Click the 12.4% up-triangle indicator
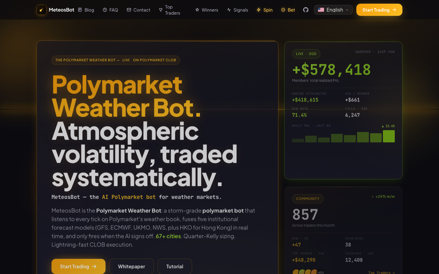Viewport: 439px width, 274px height. tap(388, 126)
